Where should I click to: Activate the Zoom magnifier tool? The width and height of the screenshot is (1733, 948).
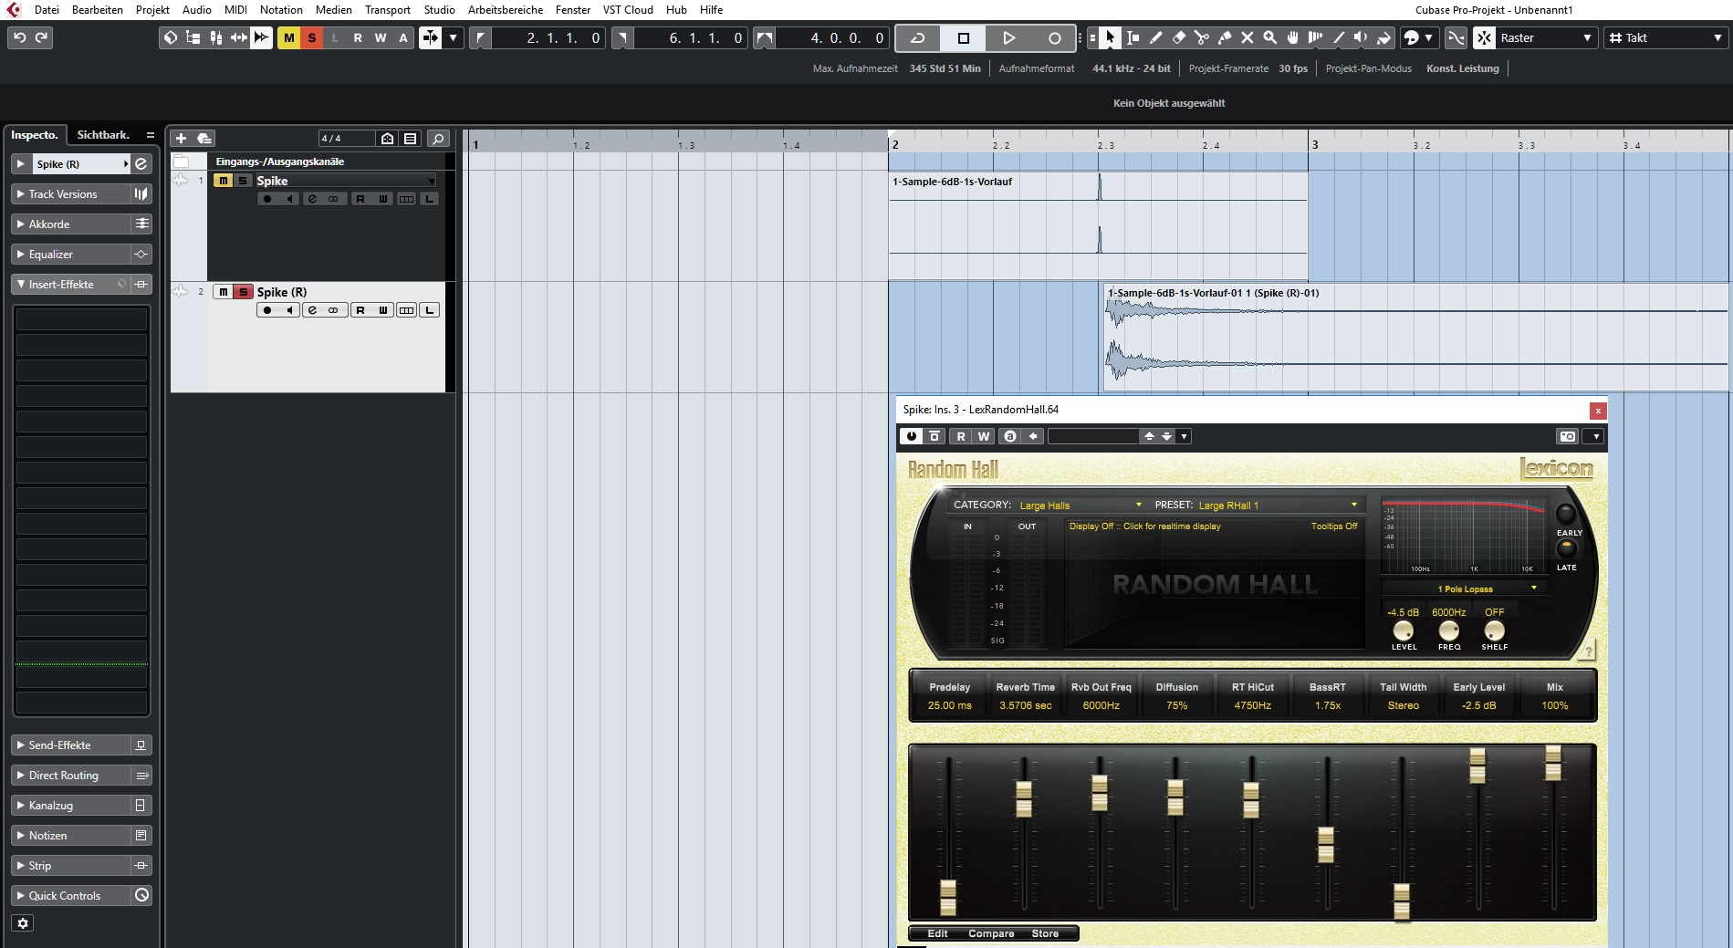click(1270, 38)
